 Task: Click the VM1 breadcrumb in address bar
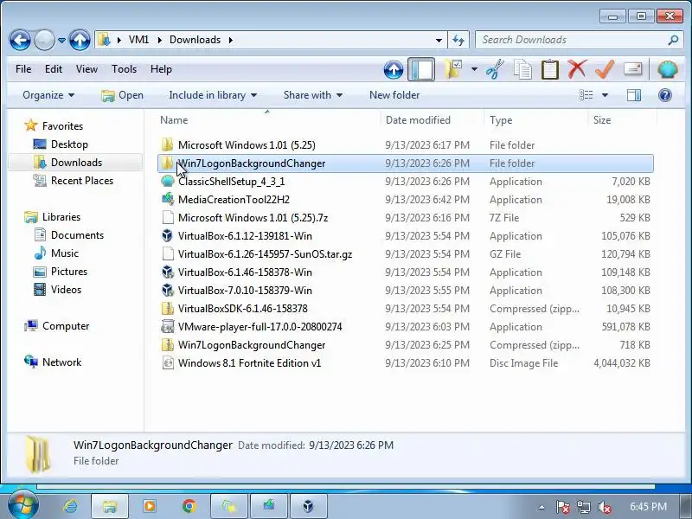click(138, 40)
